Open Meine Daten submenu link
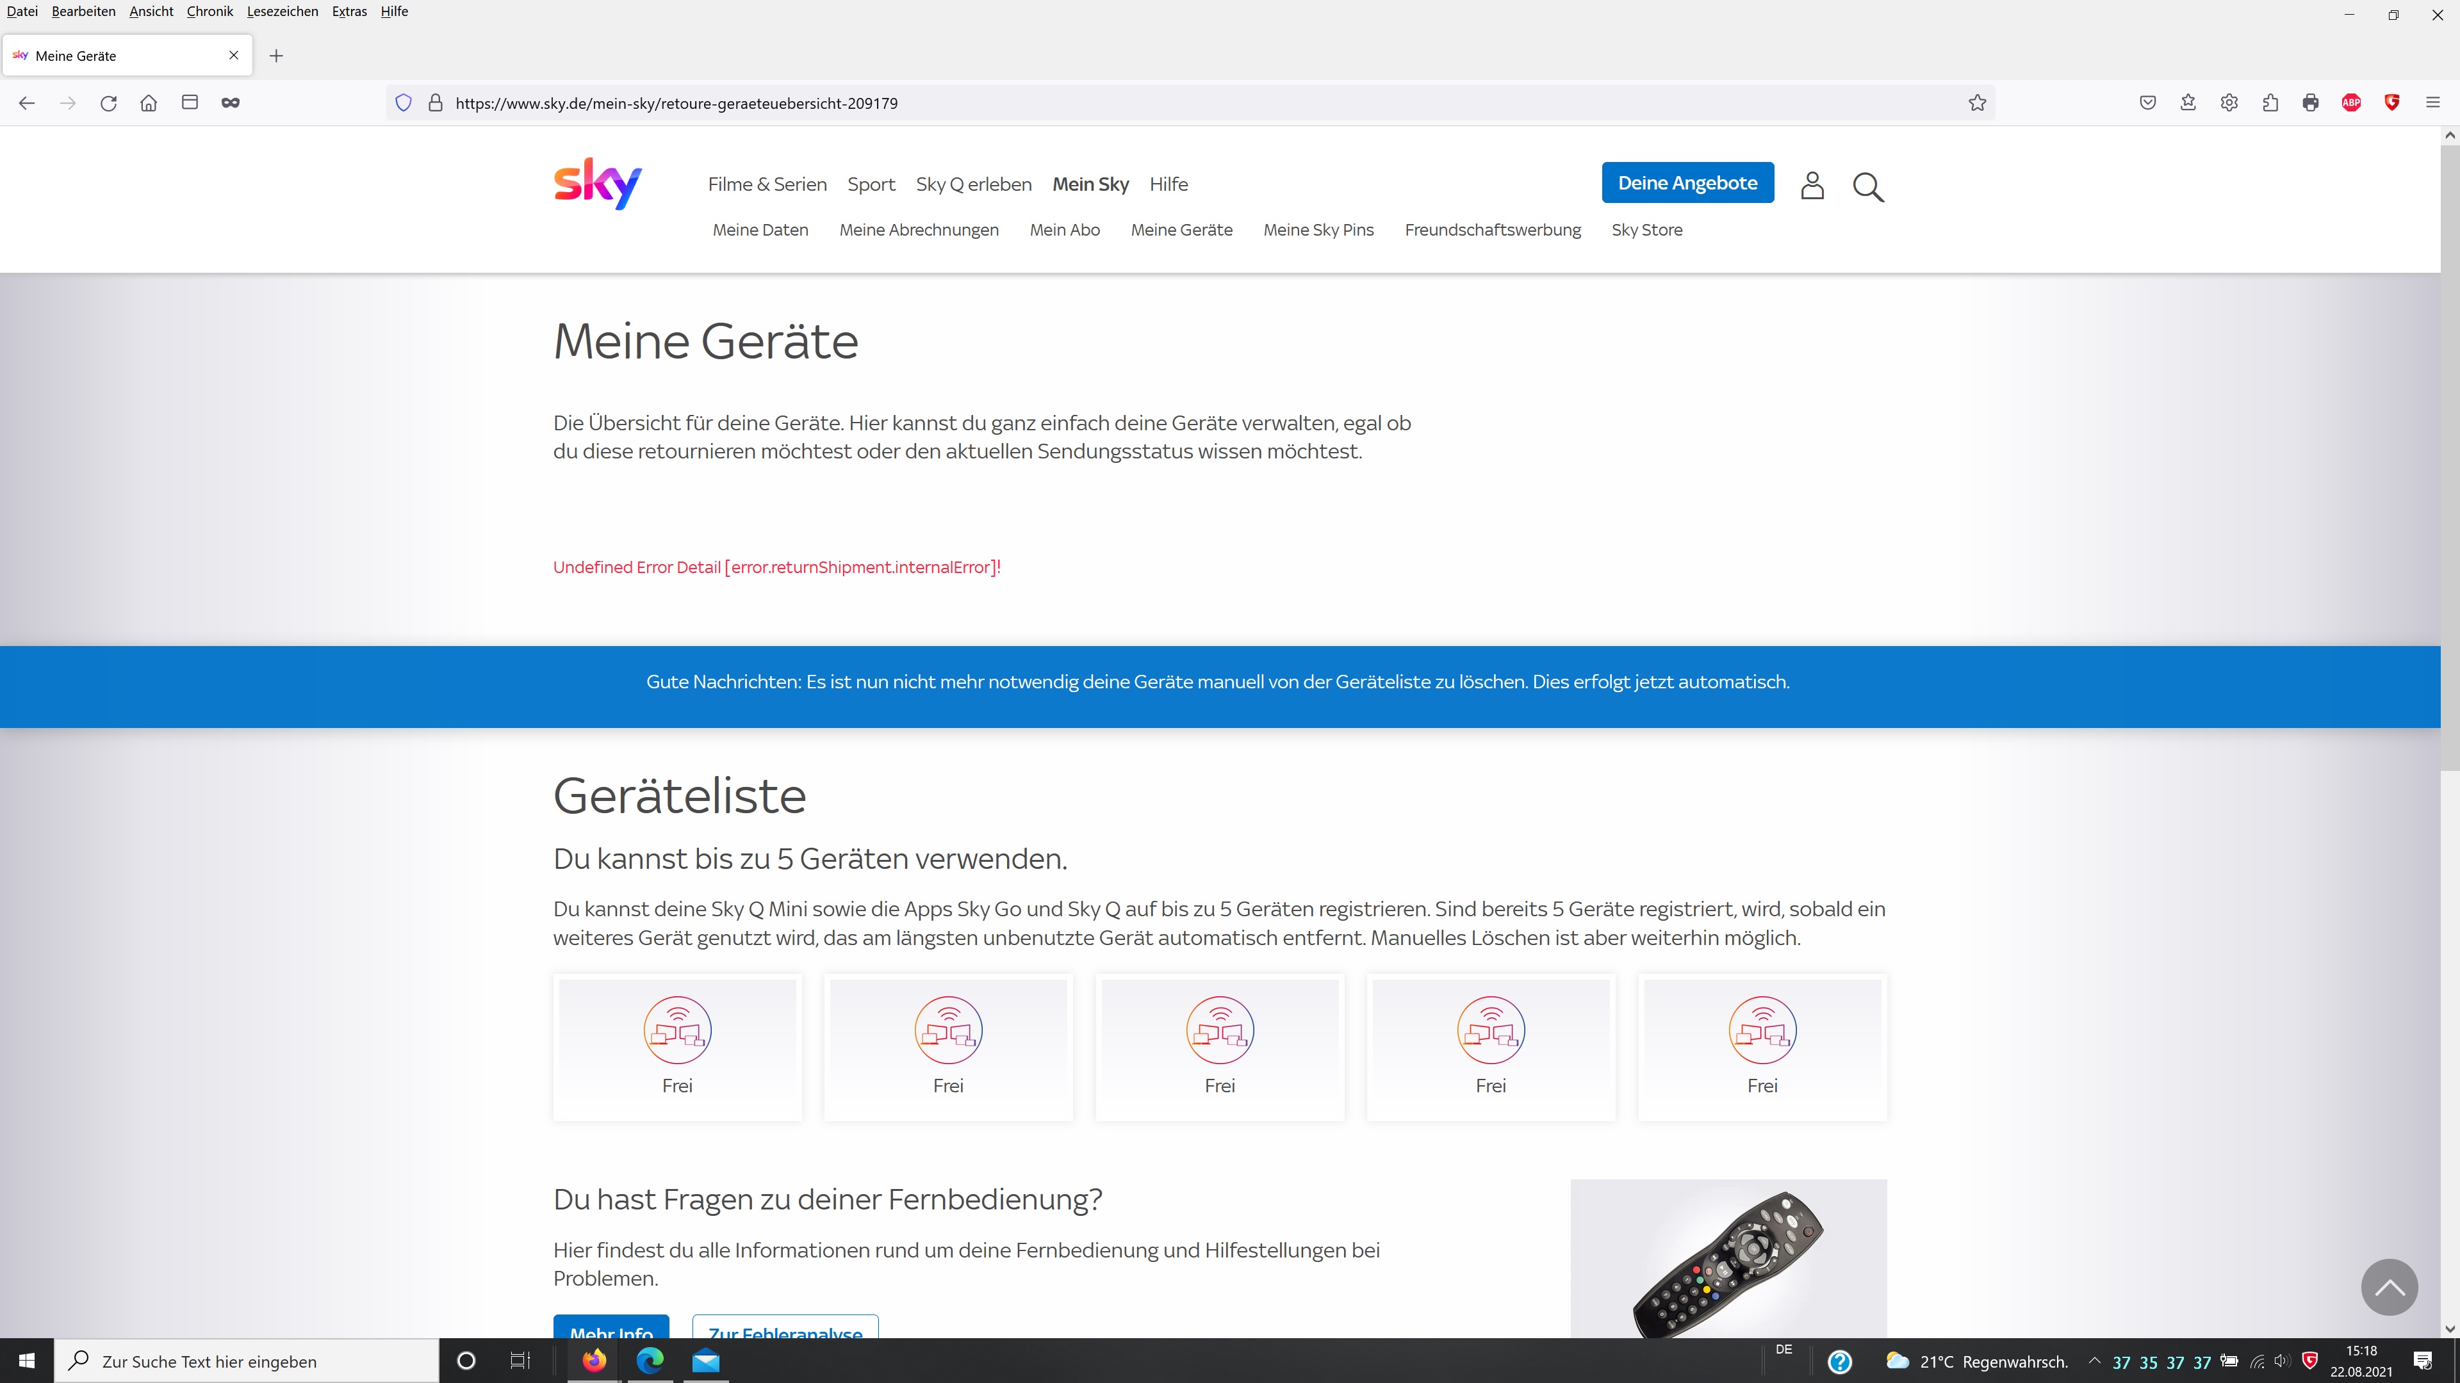 (x=760, y=230)
